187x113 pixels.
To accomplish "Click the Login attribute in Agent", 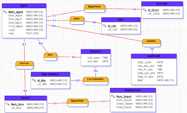I will 12,30.
